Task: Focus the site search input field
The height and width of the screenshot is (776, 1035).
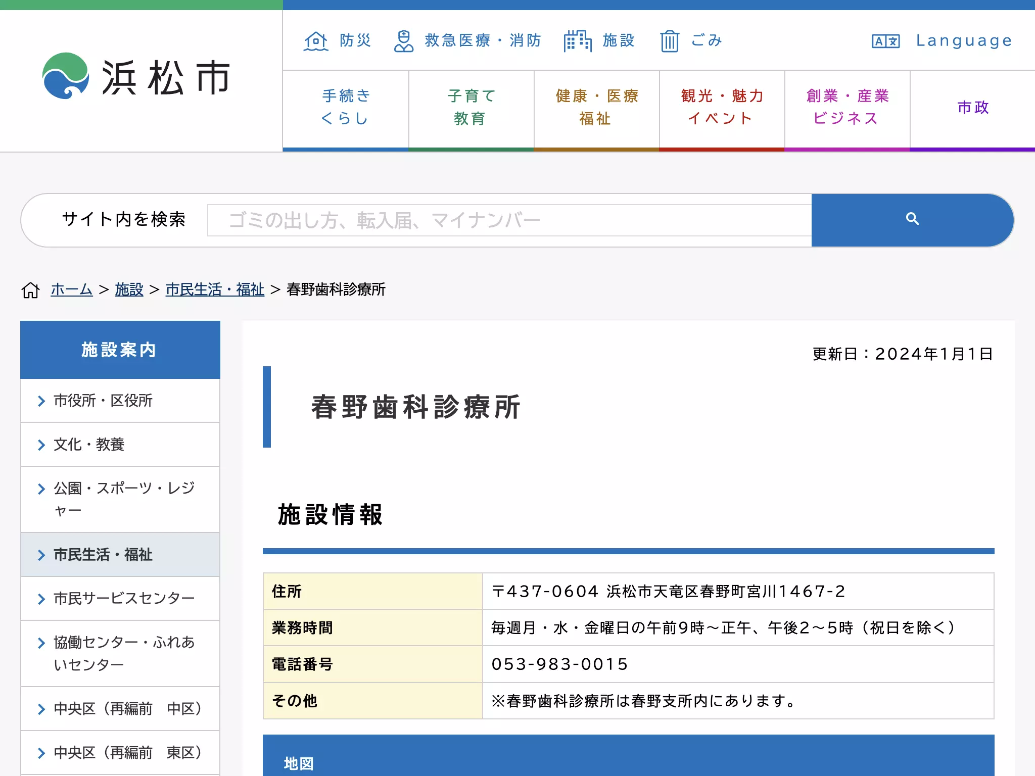Action: point(509,220)
